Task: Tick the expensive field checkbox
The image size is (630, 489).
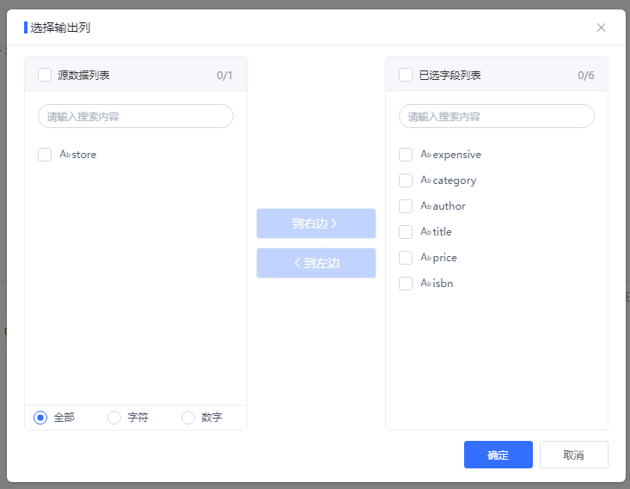Action: coord(406,155)
